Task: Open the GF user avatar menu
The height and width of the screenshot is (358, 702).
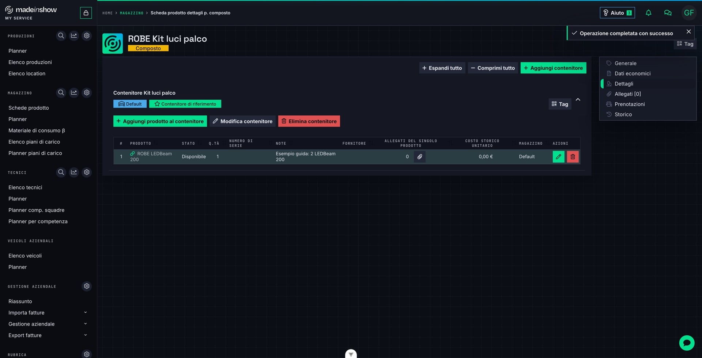Action: point(689,13)
